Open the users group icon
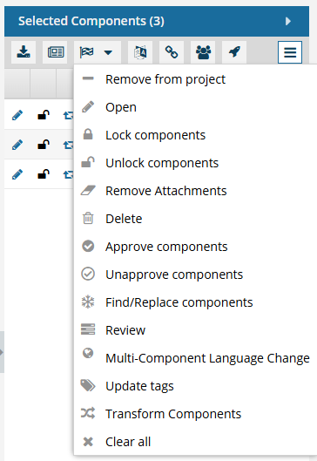Image resolution: width=317 pixels, height=461 pixels. coord(203,52)
